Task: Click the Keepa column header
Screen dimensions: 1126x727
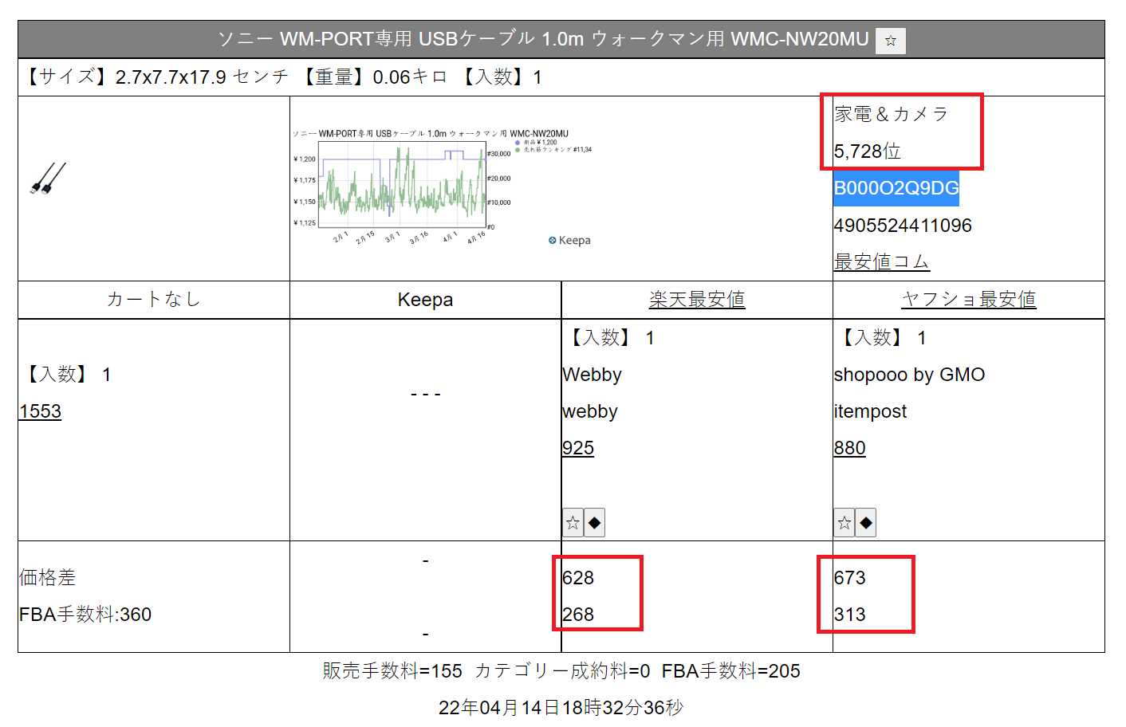Action: [426, 300]
